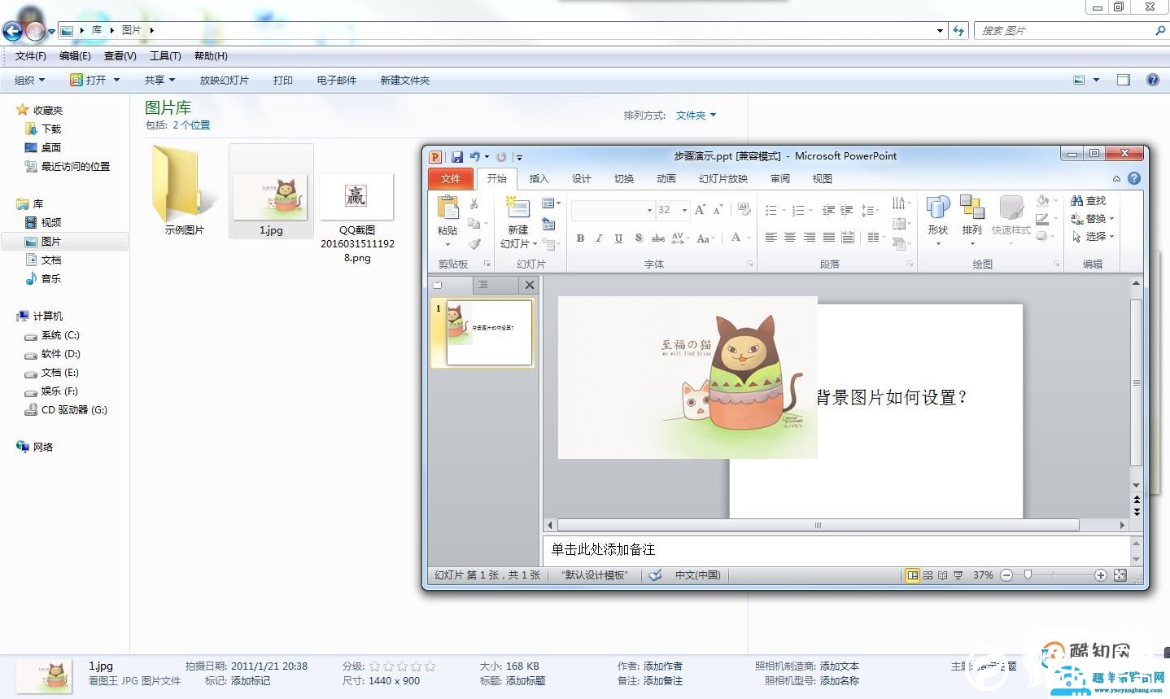Click the Underline icon in the Font group

click(618, 238)
